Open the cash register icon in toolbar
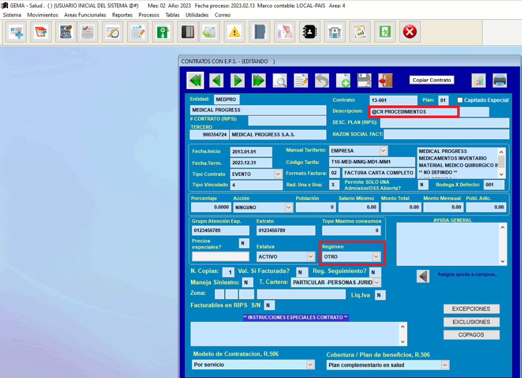The image size is (522, 378). (x=66, y=32)
